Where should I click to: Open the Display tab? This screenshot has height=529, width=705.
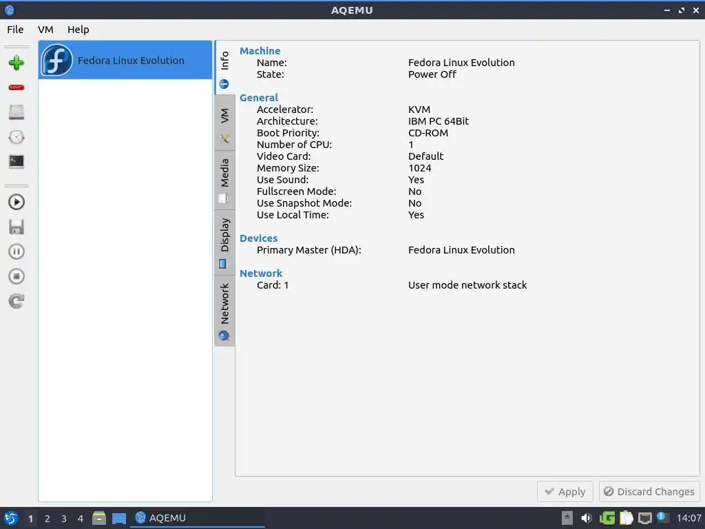224,242
